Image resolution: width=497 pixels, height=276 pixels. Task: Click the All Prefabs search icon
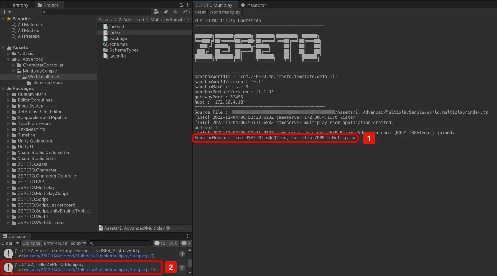click(14, 36)
